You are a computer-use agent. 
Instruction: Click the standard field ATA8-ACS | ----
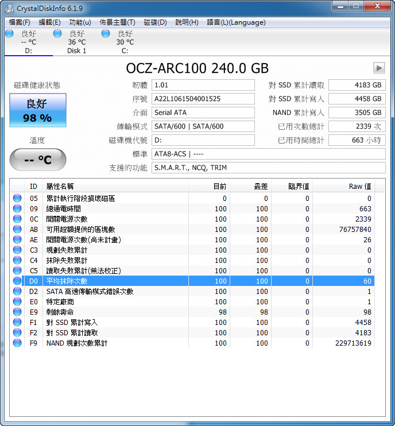[x=268, y=154]
